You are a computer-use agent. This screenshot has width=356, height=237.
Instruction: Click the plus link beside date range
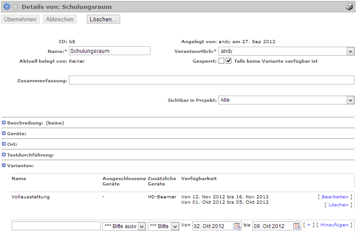click(309, 225)
